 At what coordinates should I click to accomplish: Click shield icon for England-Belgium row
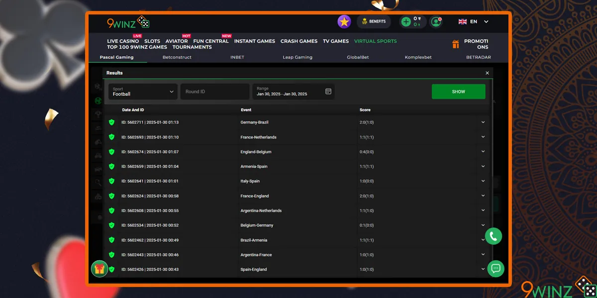(111, 151)
